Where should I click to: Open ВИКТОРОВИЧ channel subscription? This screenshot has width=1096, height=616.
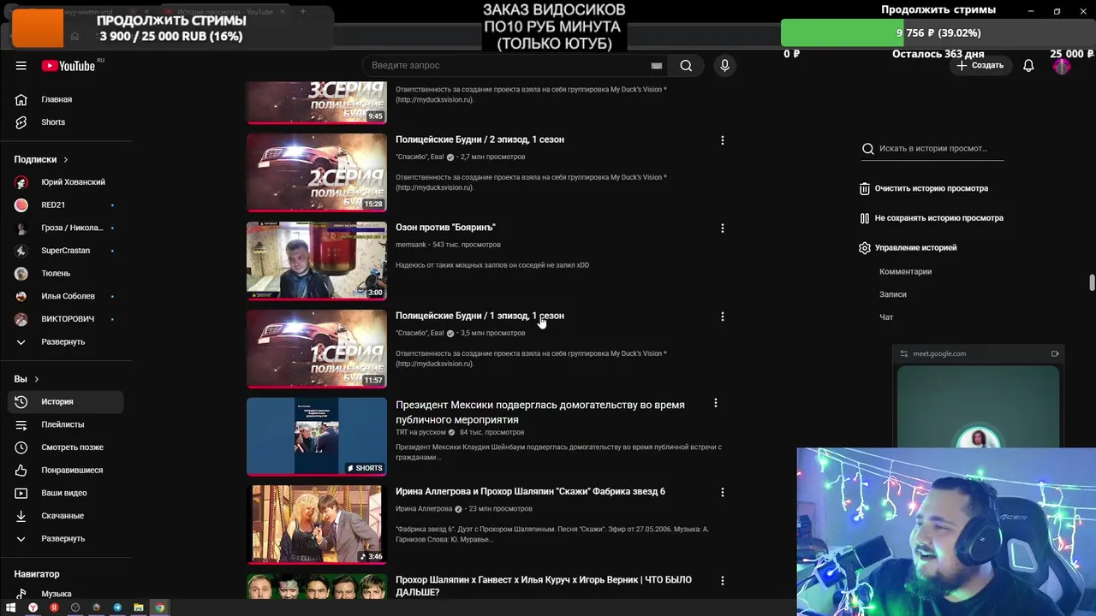coord(65,319)
